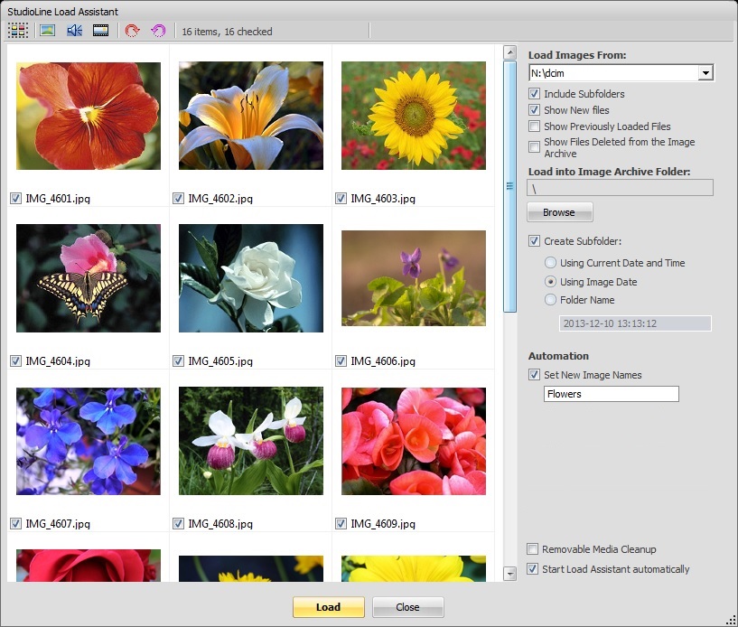Click the Flowers image name field

coord(611,394)
